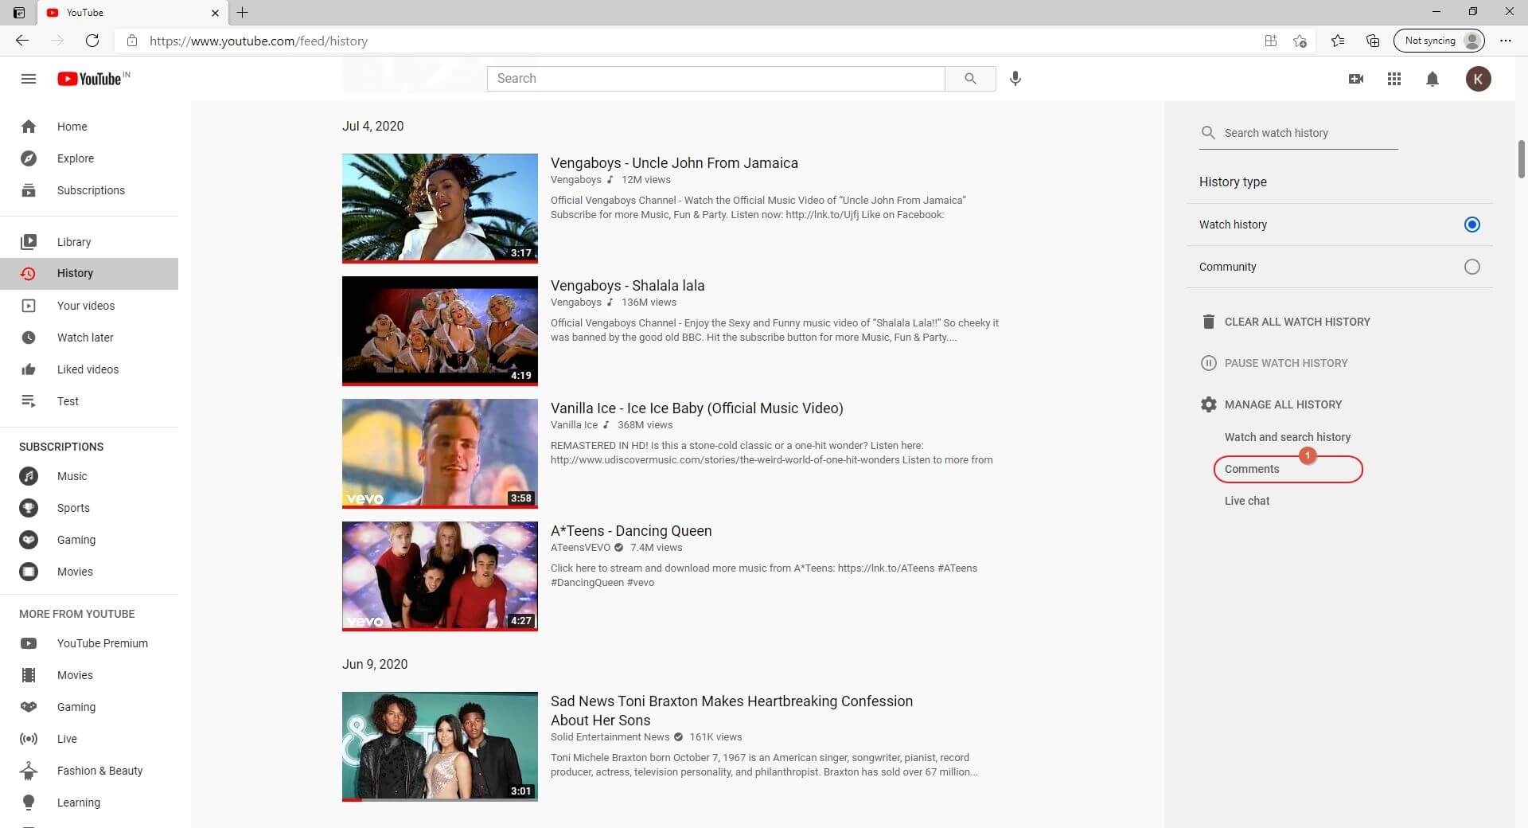Open the Ice Ice Baby video thumbnail
Screen dimensions: 1528x828
[x=439, y=453]
